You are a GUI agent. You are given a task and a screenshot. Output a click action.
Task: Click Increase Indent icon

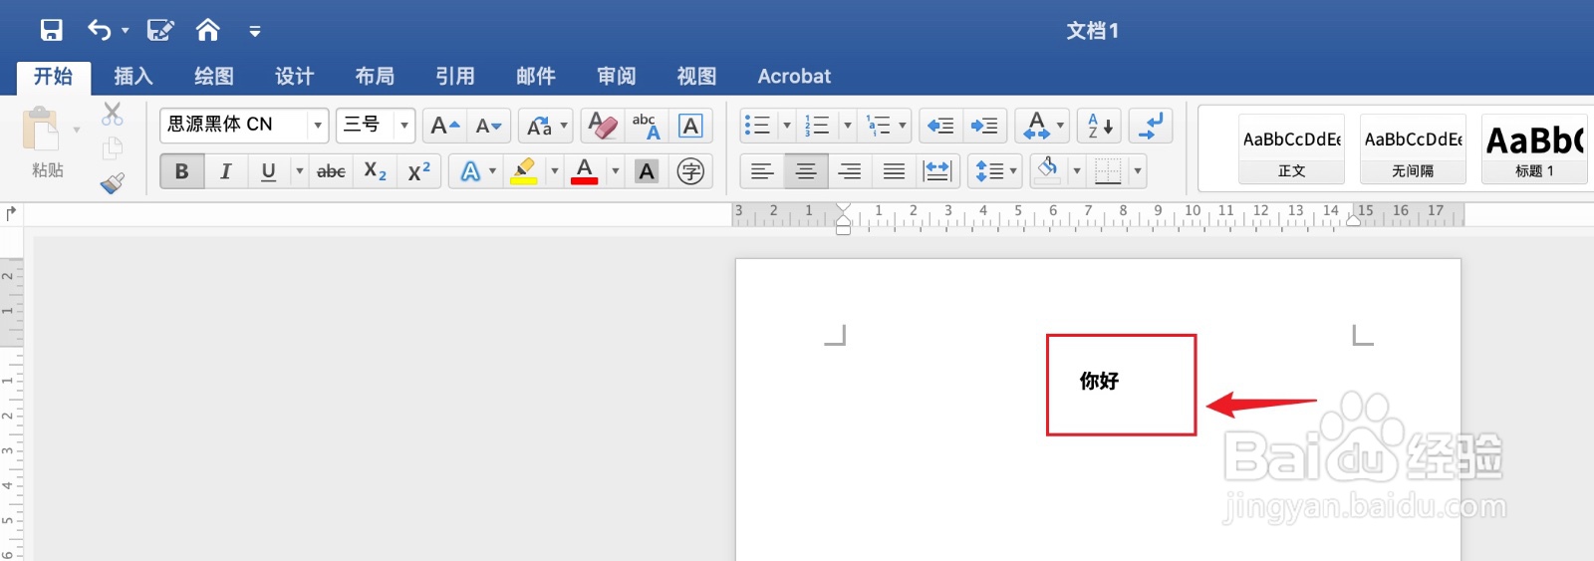tap(984, 126)
